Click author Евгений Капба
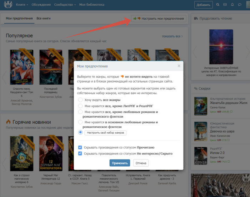The width and height of the screenshot is (250, 197). [x=167, y=183]
